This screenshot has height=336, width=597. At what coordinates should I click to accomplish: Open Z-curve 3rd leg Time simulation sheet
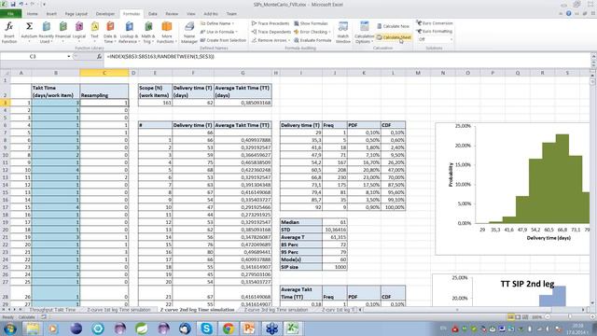point(276,310)
